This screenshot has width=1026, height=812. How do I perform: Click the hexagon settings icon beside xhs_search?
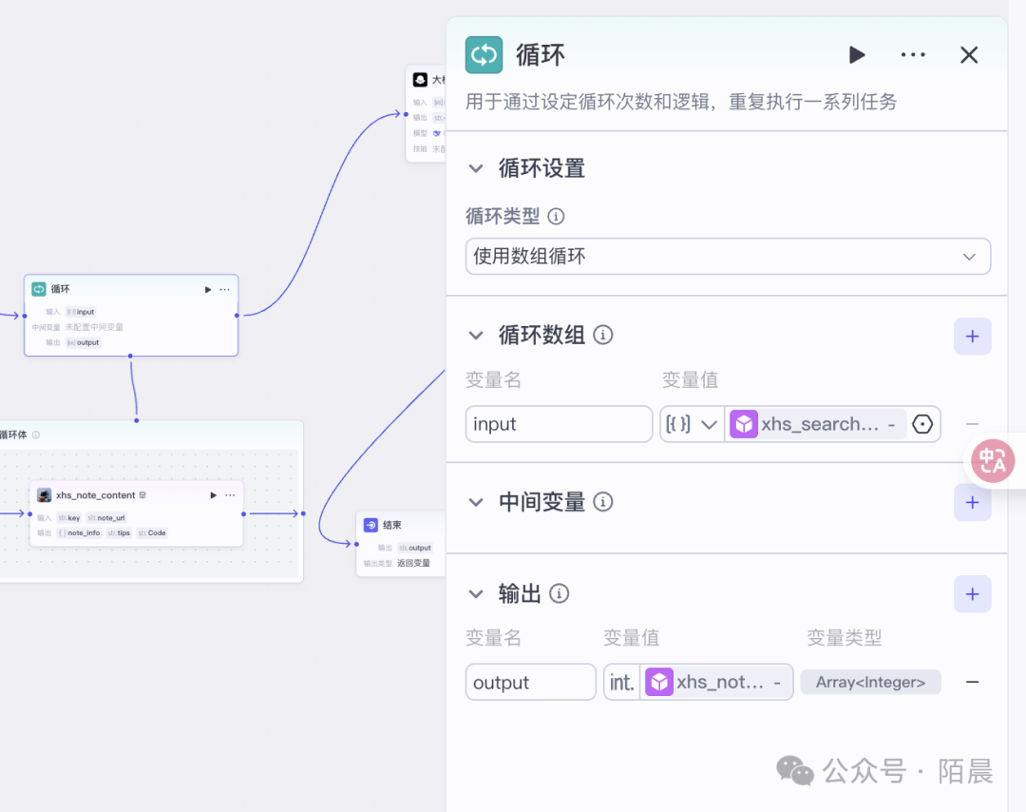[922, 424]
